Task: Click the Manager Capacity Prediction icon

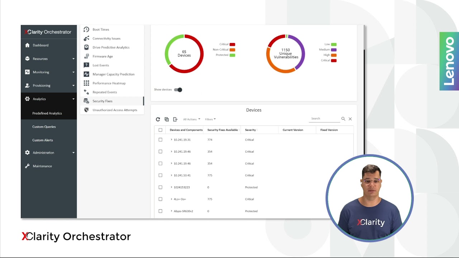Action: click(86, 74)
